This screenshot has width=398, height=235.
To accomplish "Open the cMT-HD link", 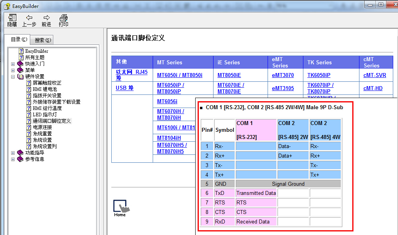I will pos(373,88).
